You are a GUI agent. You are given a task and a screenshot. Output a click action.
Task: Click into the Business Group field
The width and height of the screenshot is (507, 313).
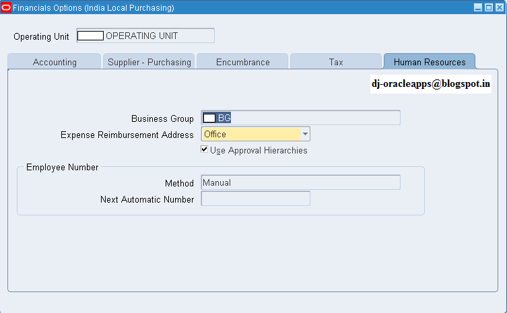301,118
